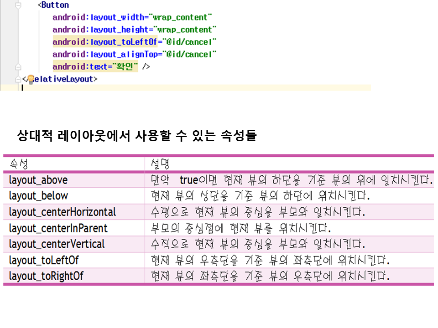Click the yellow lightbulb quick-fix icon
The image size is (438, 328).
(31, 79)
